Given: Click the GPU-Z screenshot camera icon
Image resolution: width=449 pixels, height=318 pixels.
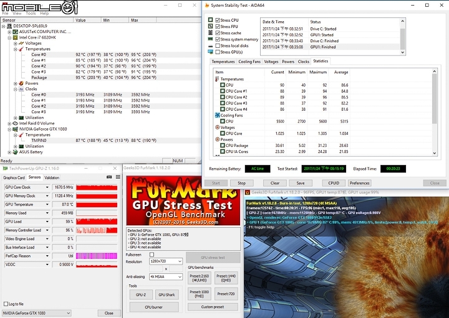Looking at the screenshot, I should point(109,177).
